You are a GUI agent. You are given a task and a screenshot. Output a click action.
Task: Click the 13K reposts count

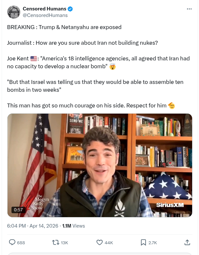[64, 243]
